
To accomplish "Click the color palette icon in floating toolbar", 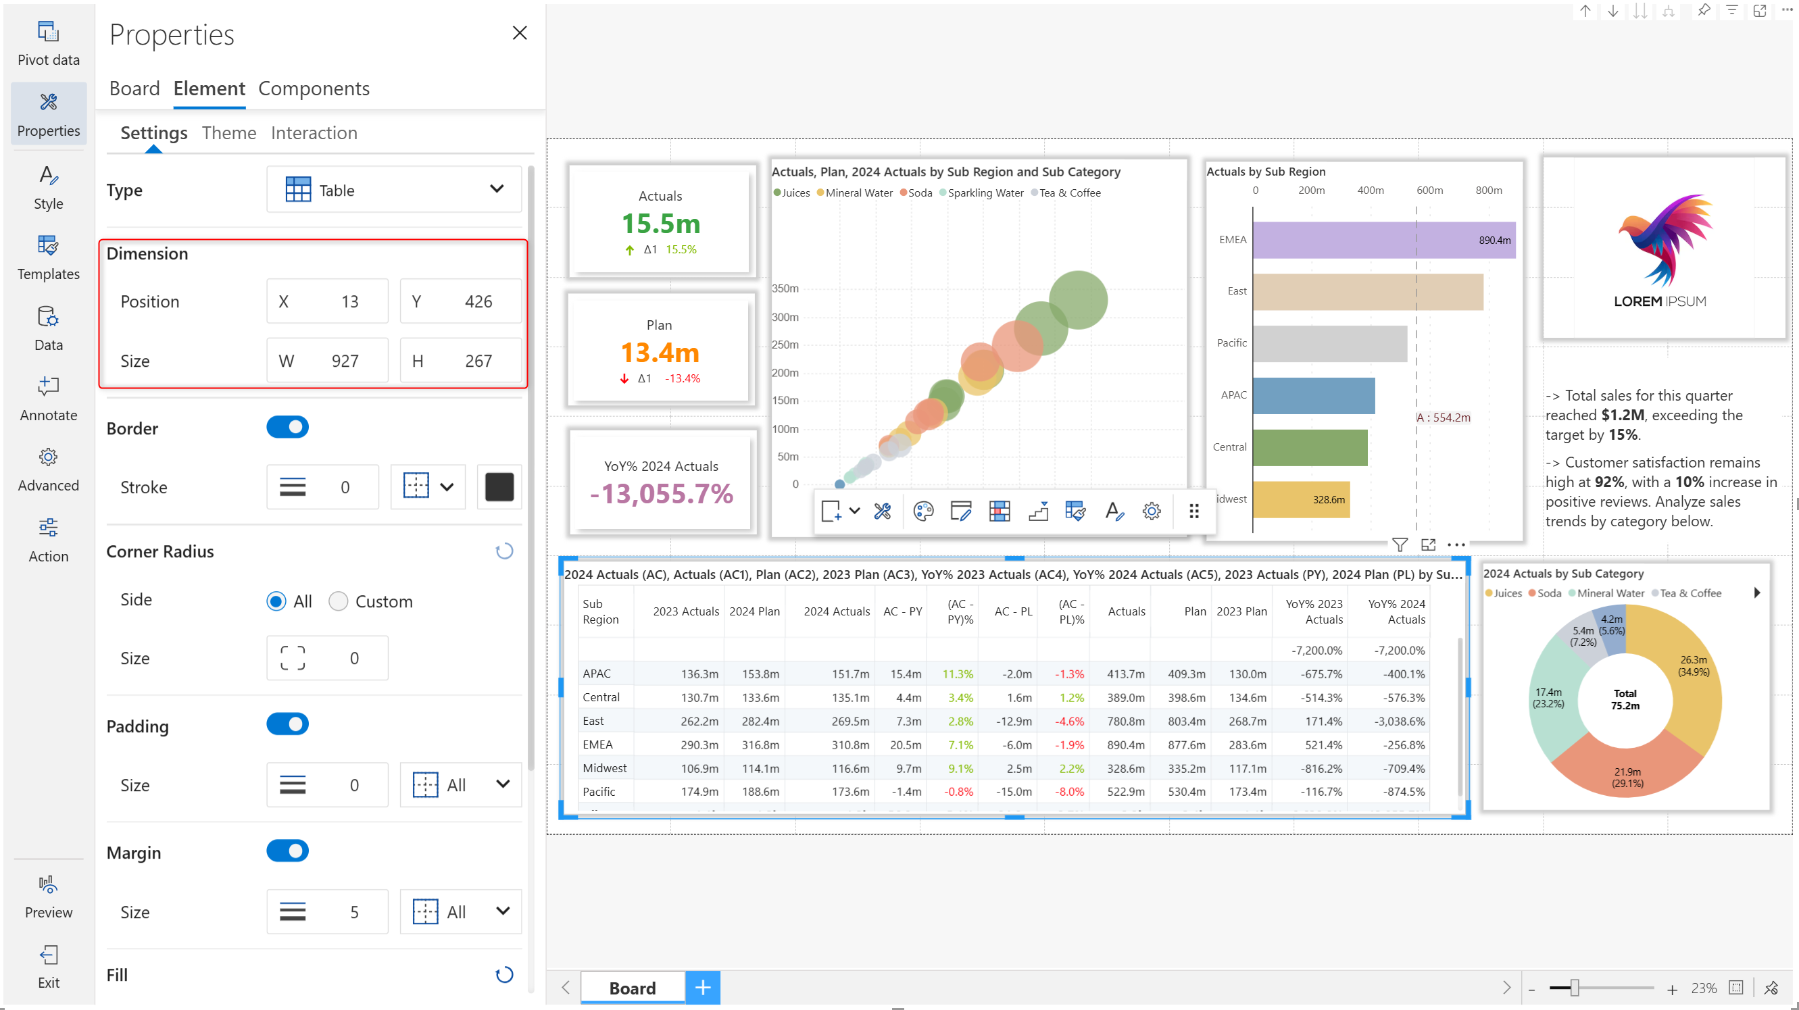I will 923,511.
